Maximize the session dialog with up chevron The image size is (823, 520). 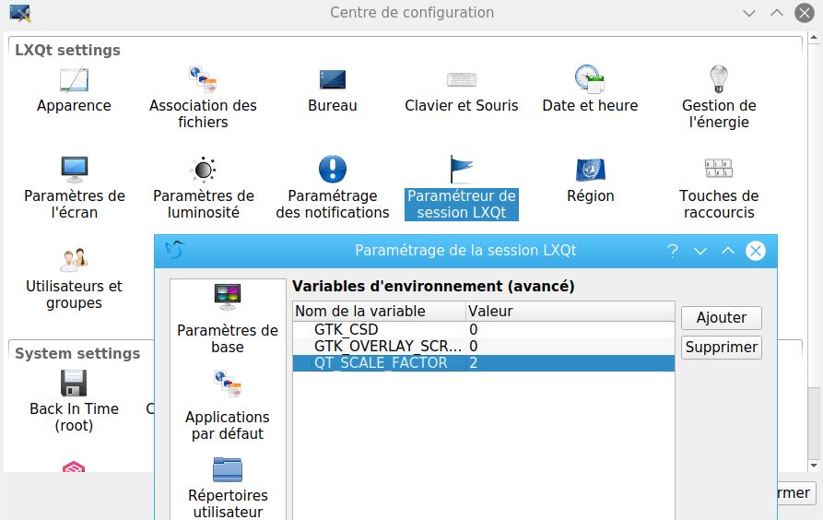727,251
